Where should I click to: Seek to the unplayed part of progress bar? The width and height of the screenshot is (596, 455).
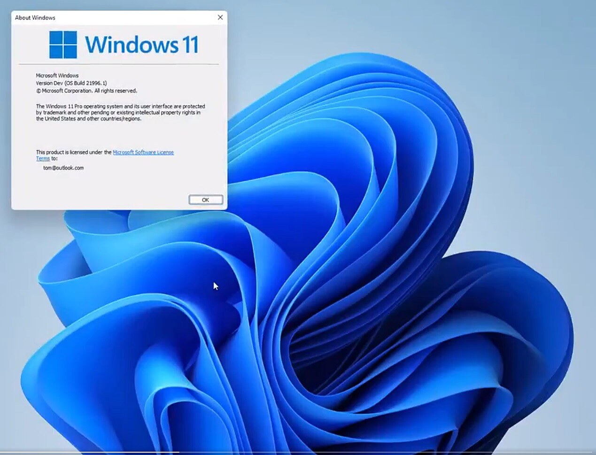376,453
